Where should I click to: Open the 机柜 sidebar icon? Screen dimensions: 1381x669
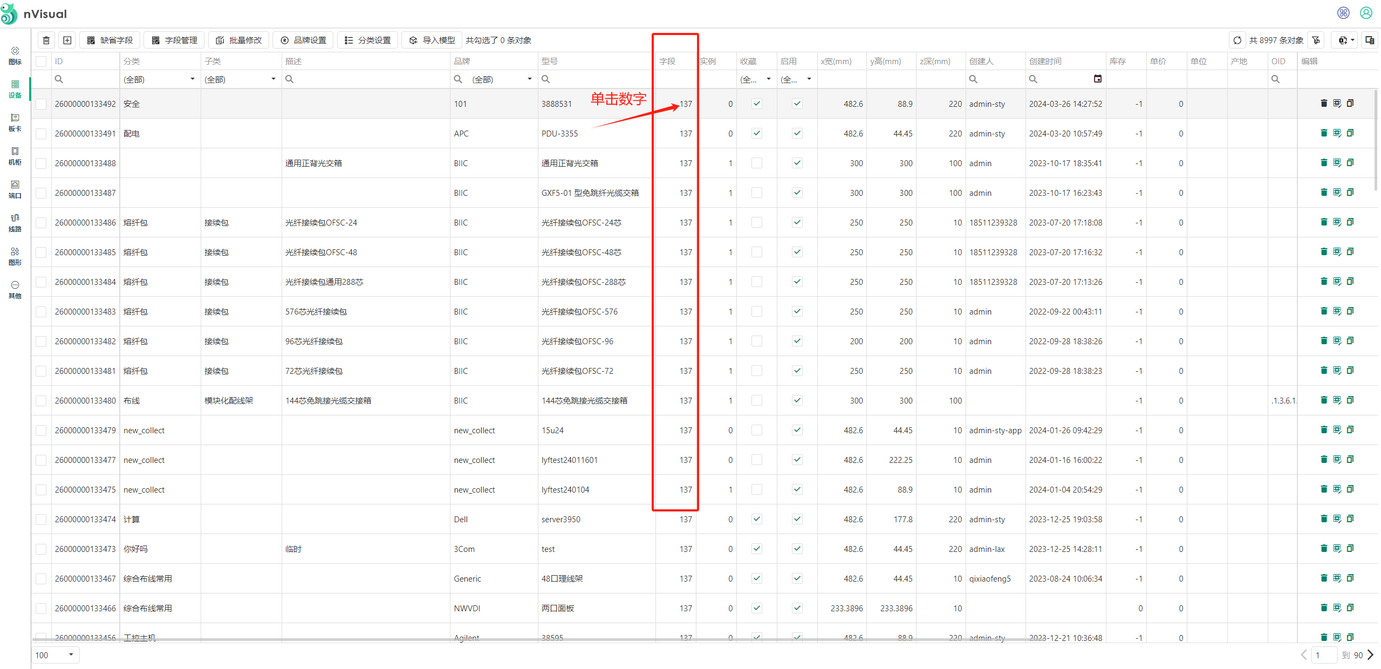click(15, 156)
